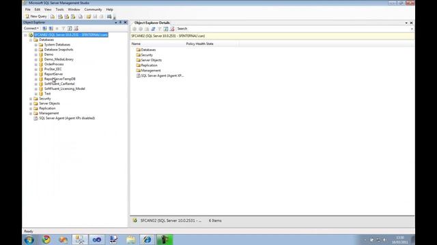Click the Synchronize icon in the Object Explorer Details toolbar
This screenshot has width=437, height=245.
[x=153, y=29]
